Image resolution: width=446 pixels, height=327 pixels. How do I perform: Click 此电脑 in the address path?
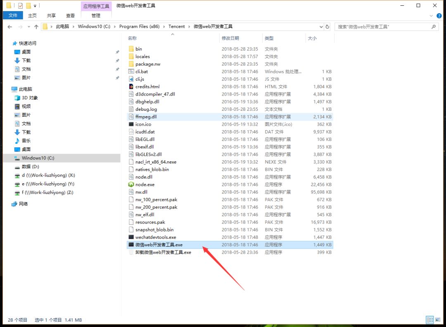62,26
